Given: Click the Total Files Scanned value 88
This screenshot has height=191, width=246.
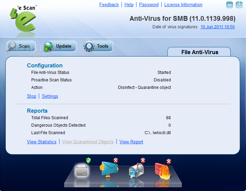Looking at the screenshot, I should [x=168, y=118].
